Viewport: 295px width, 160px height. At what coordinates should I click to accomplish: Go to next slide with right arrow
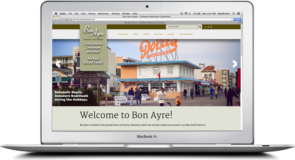click(235, 64)
